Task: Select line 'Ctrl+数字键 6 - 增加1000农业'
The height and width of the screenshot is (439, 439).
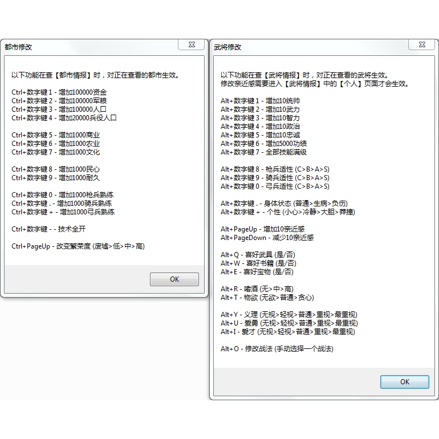Action: coord(55,144)
